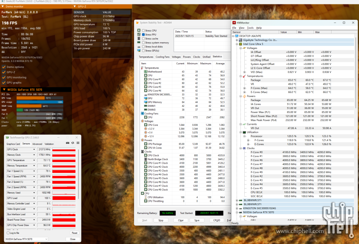Open the Temperatures tab in AIDA64
This screenshot has height=244, width=359.
pyautogui.click(x=146, y=57)
